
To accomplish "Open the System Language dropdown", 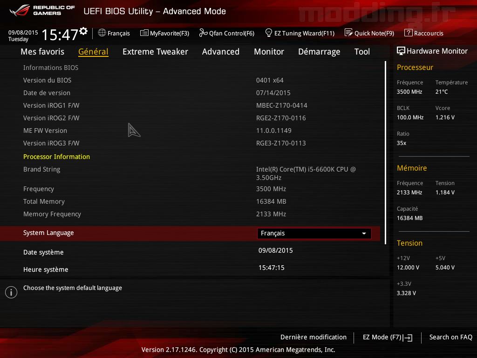I will point(314,234).
